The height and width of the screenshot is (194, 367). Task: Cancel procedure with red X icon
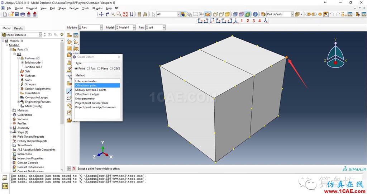click(74, 169)
